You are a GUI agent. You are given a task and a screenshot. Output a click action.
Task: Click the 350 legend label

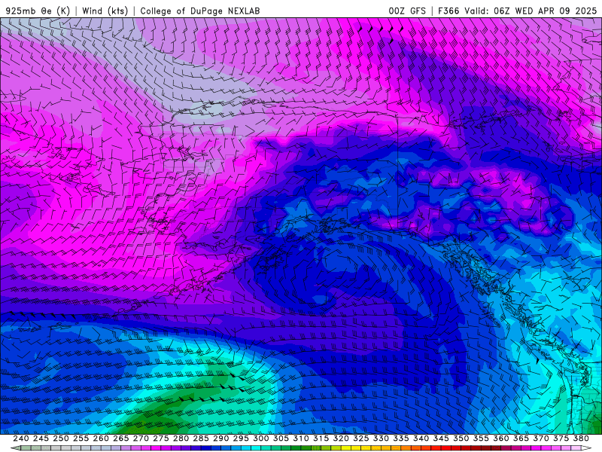pyautogui.click(x=461, y=438)
